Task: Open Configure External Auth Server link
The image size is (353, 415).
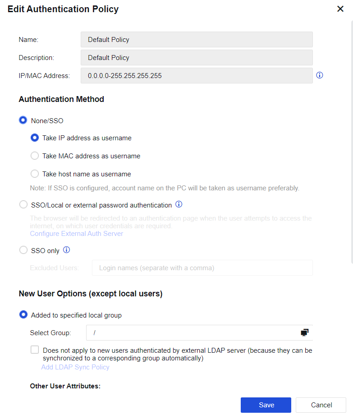Action: click(76, 234)
